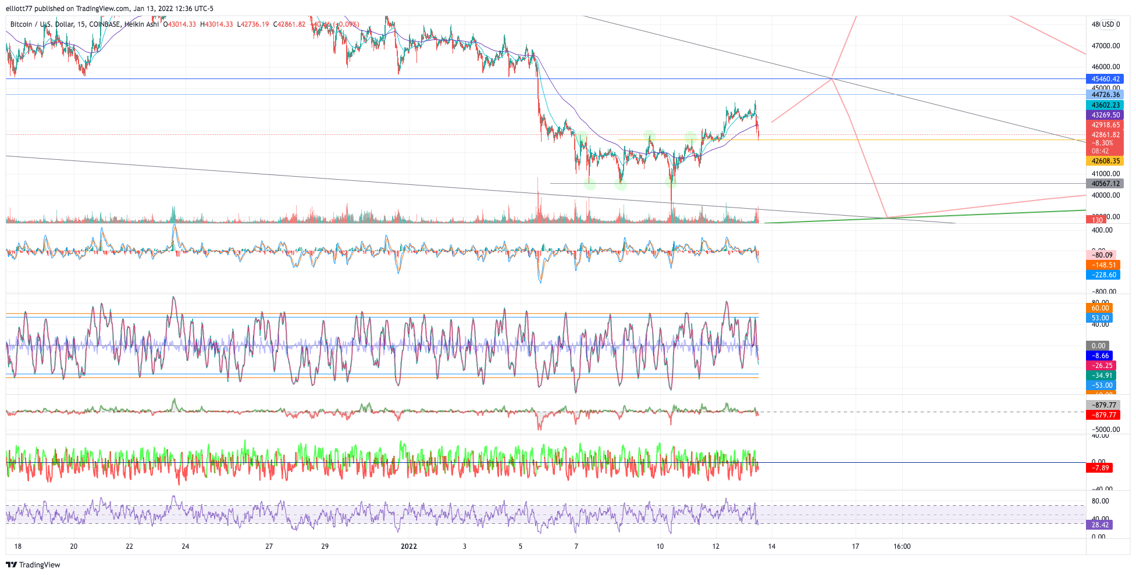Click the 47000.00 price axis tick
Image resolution: width=1136 pixels, height=575 pixels.
(x=1106, y=46)
